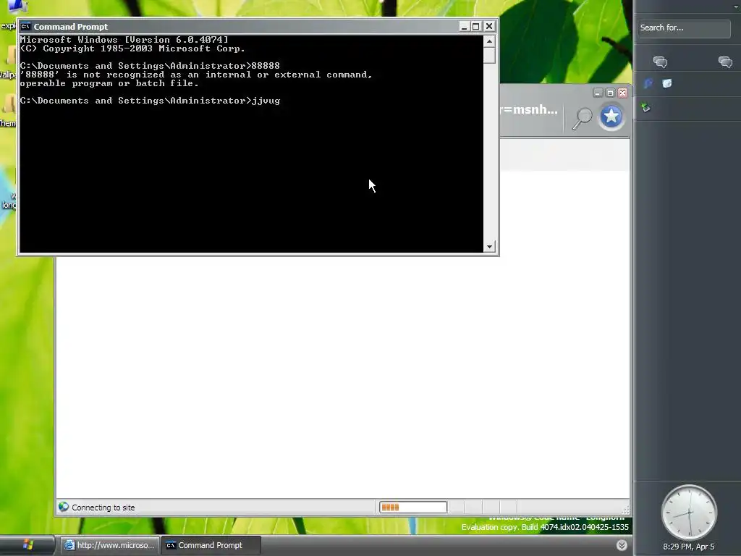Open the Start menu button
Screen dimensions: 741x556
pos(27,544)
